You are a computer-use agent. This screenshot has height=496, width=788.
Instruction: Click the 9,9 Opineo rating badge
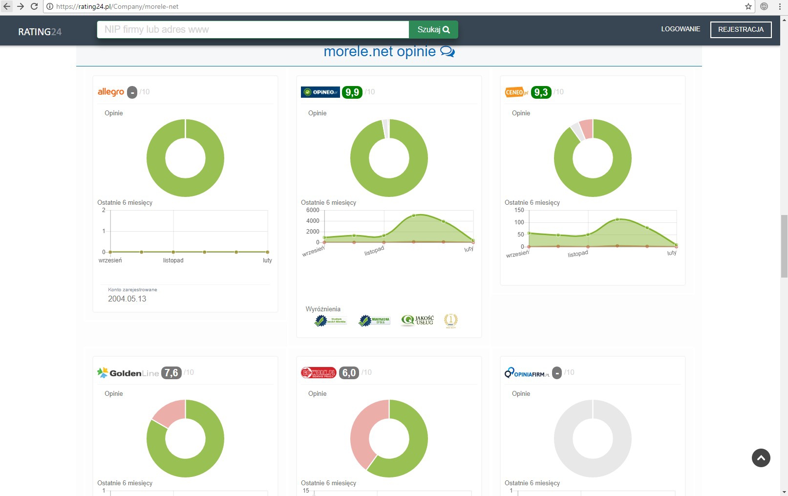tap(352, 92)
